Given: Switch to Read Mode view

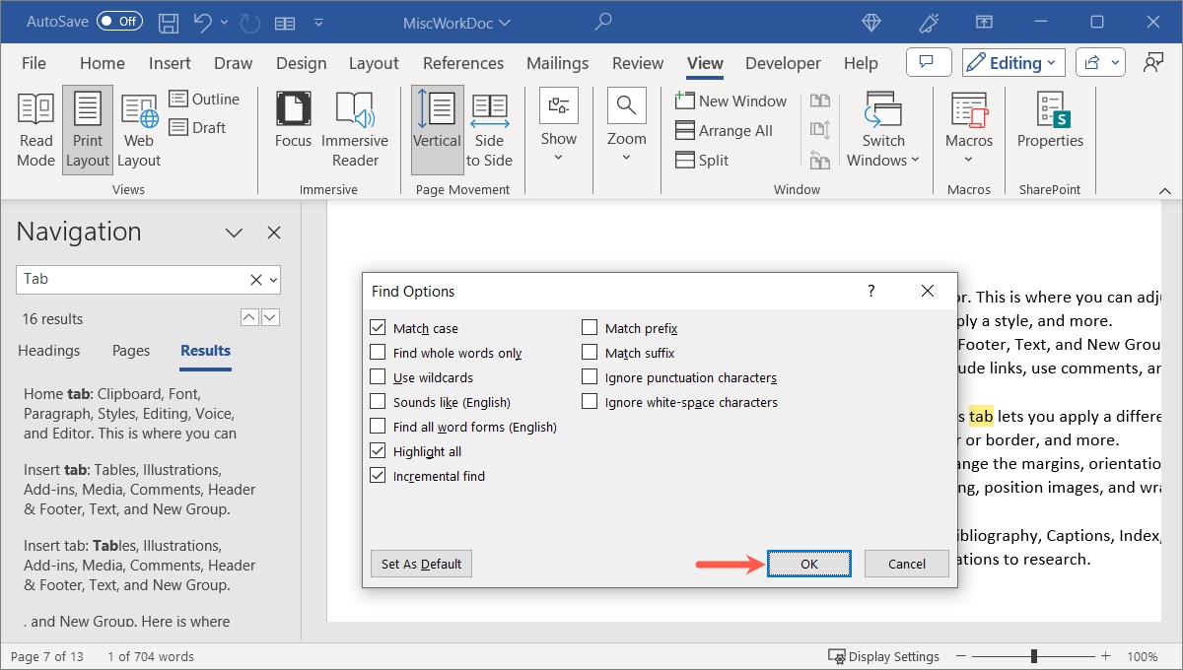Looking at the screenshot, I should coord(35,129).
